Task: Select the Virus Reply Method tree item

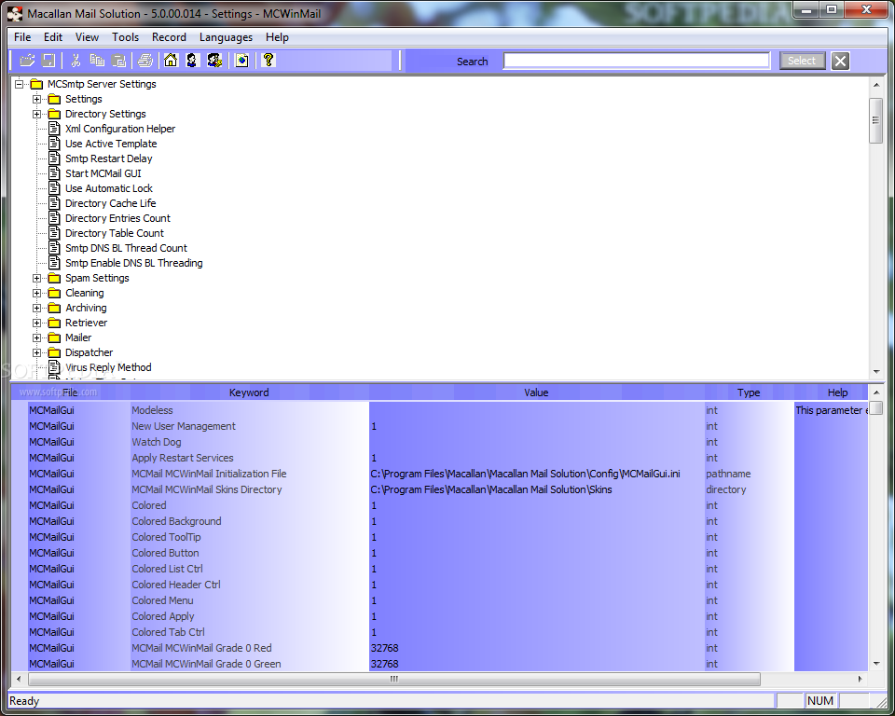Action: 108,367
